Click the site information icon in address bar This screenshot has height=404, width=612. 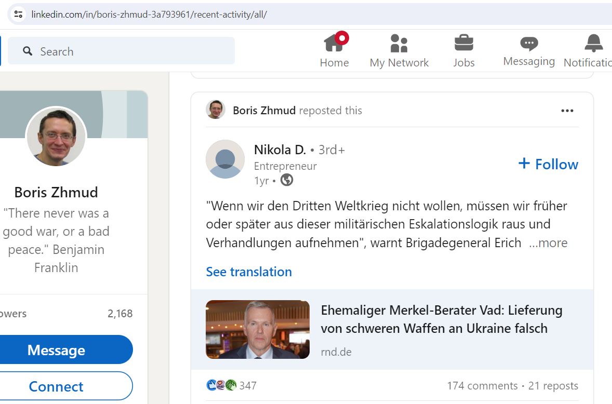[18, 15]
